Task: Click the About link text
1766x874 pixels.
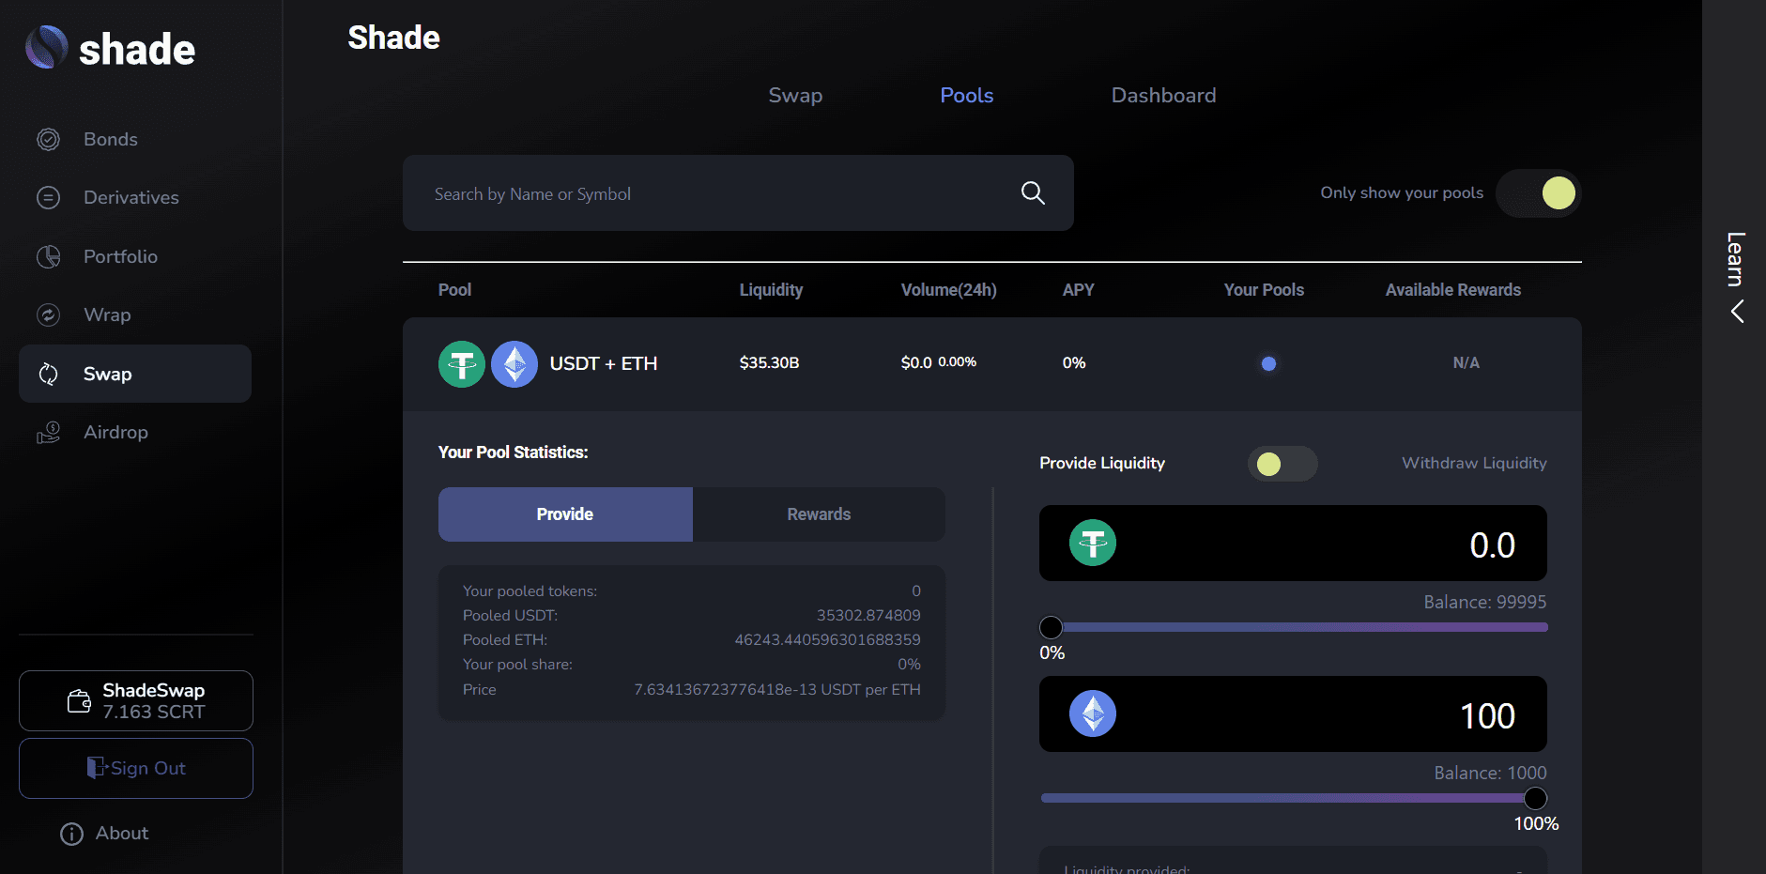Action: point(121,833)
